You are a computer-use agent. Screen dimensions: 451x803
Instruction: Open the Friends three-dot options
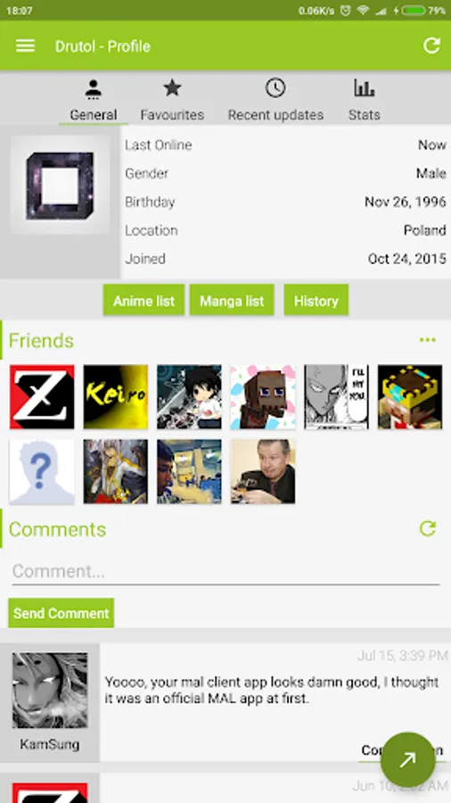pos(428,340)
